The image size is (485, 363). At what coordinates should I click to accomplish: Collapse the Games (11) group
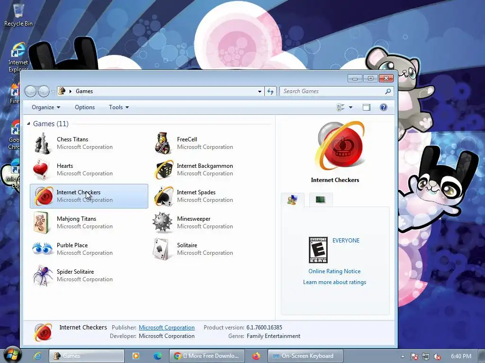[x=28, y=123]
